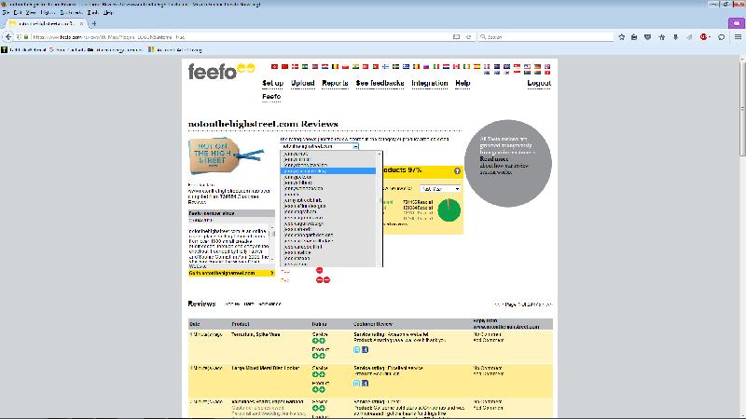Open the browser Bookmarks menu
Image resolution: width=746 pixels, height=419 pixels.
point(71,12)
